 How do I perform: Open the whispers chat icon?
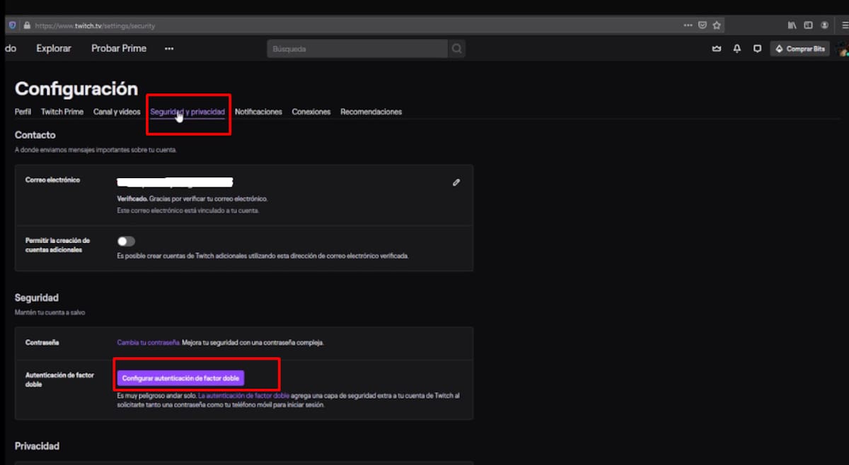pos(757,49)
